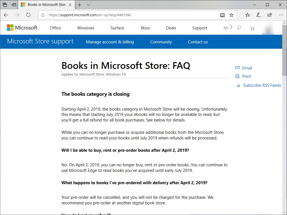Expand the tab preview chevron
Screen dimensions: 287x215
point(88,5)
